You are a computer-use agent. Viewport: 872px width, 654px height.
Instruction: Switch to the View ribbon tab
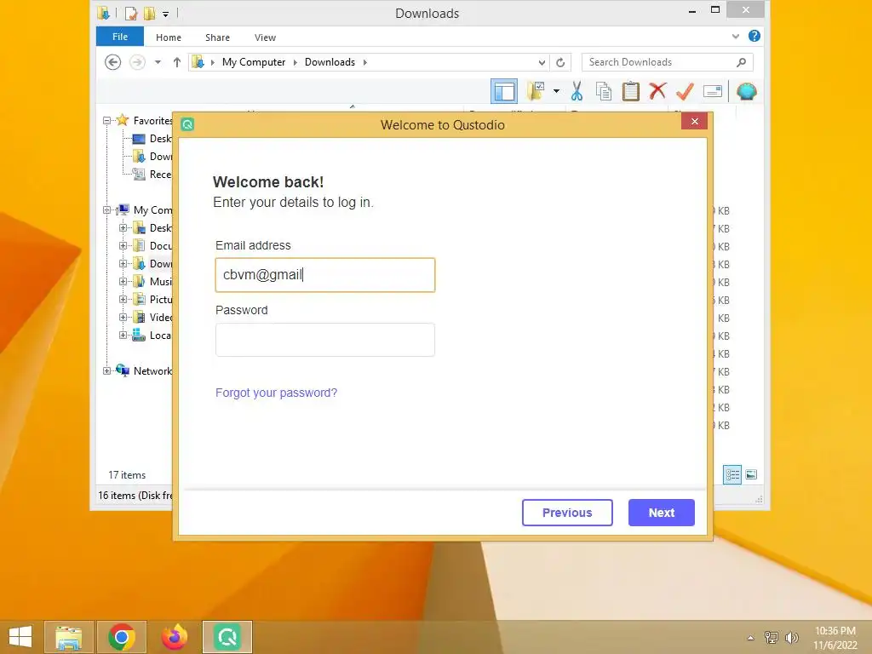click(266, 37)
